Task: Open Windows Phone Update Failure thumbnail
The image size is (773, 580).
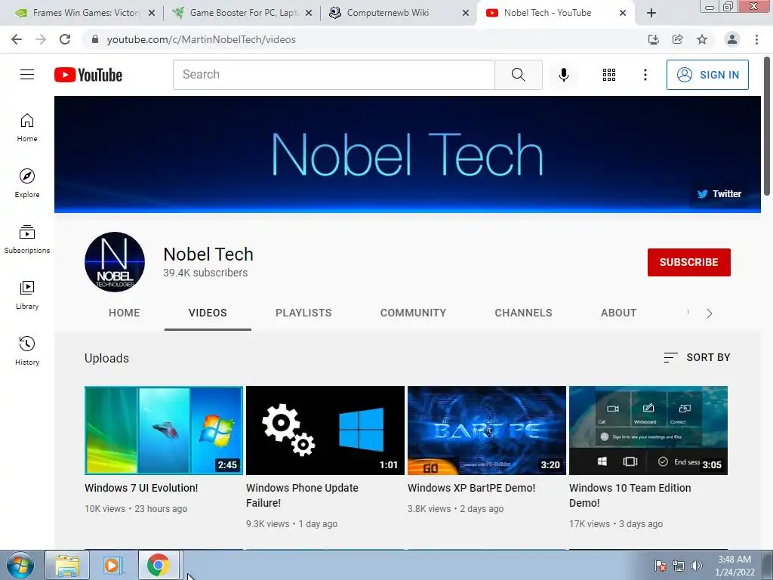Action: (325, 430)
